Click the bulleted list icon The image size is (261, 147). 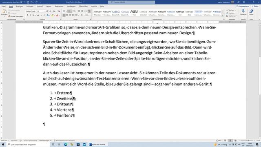pyautogui.click(x=64, y=11)
